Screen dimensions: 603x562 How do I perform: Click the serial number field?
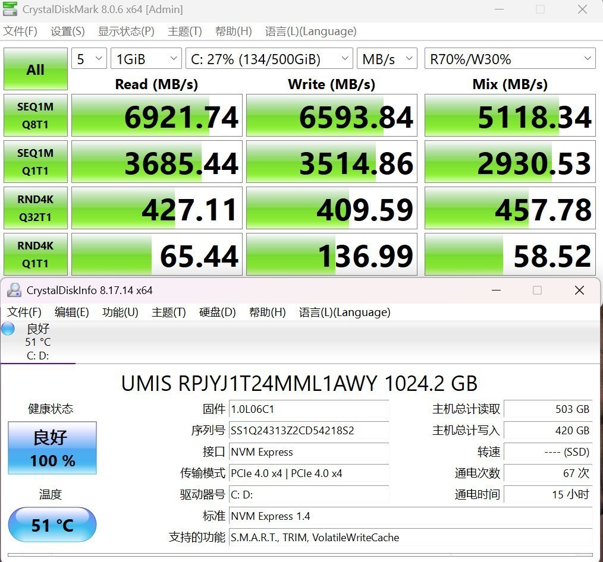(309, 431)
